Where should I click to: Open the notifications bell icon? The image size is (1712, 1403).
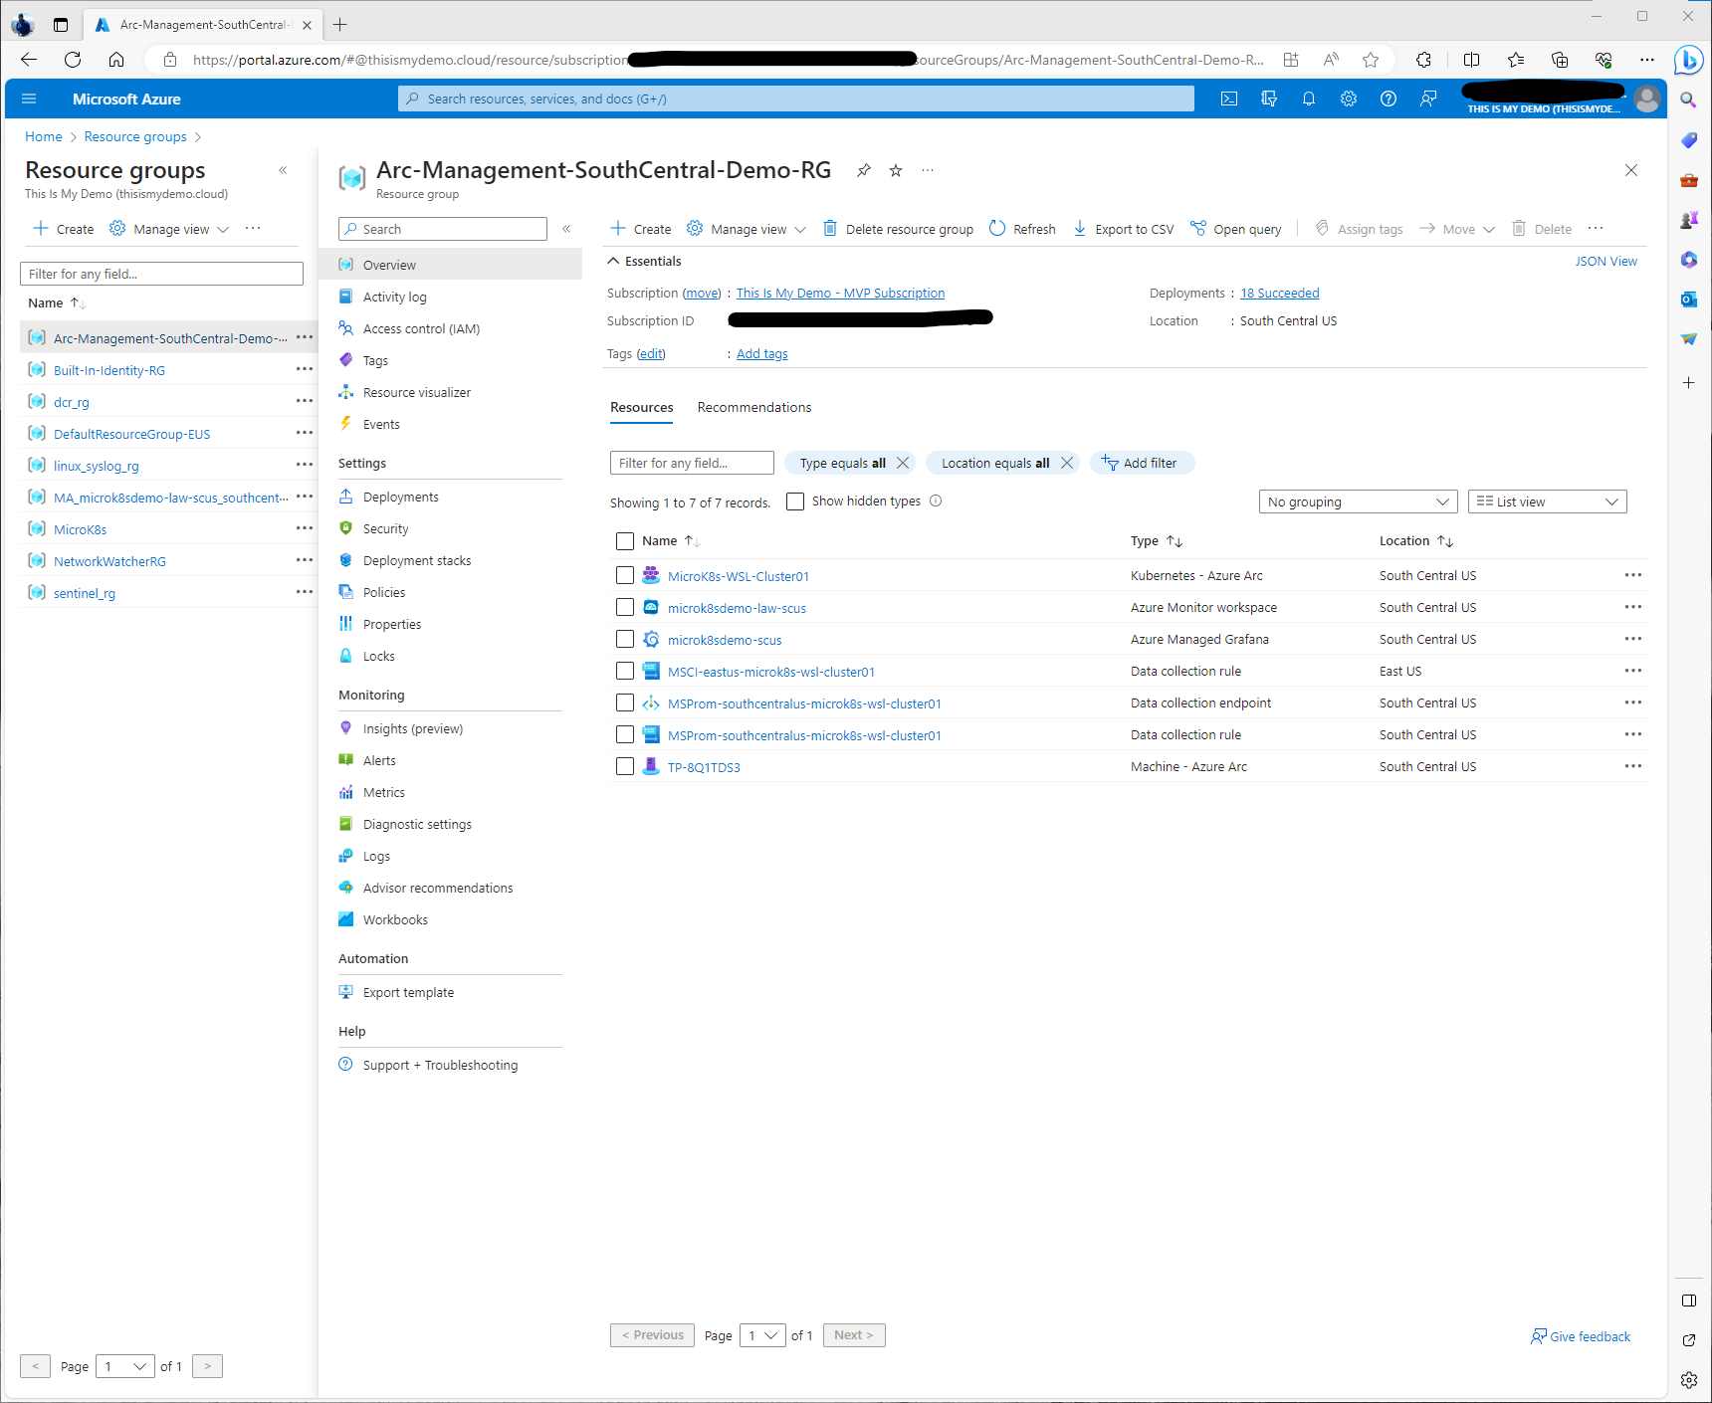pos(1309,99)
